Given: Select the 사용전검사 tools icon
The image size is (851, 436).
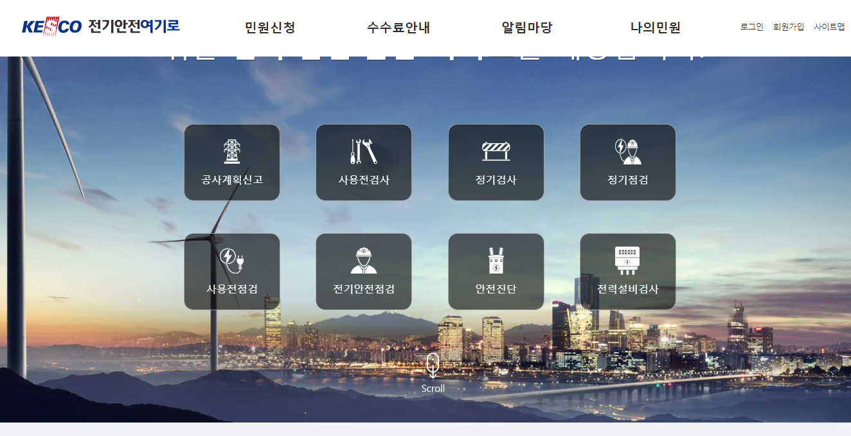Looking at the screenshot, I should click(364, 150).
